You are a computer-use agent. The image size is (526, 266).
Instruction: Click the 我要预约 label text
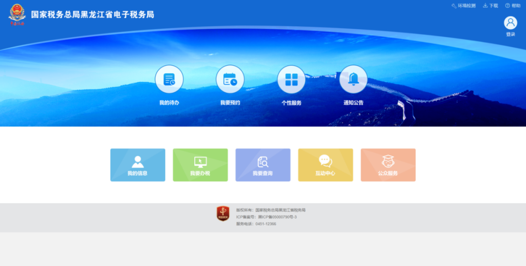[230, 103]
